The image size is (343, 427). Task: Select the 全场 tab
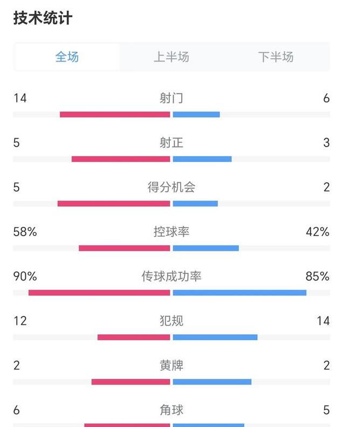(x=67, y=57)
